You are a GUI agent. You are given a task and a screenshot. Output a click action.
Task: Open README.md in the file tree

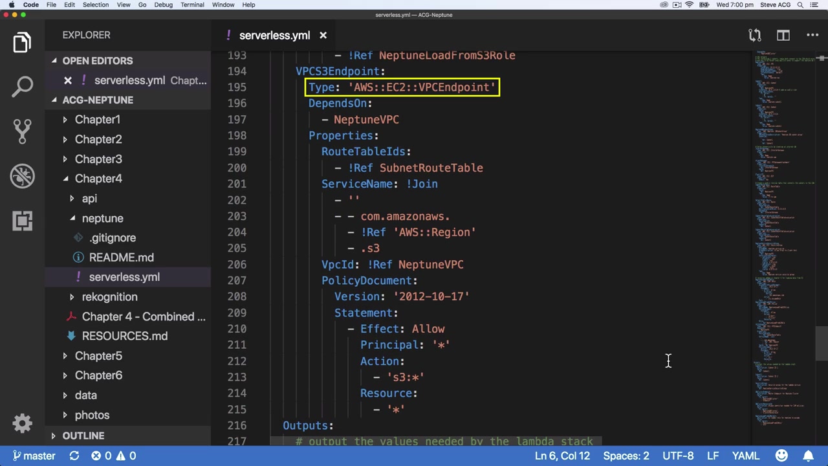tap(121, 258)
